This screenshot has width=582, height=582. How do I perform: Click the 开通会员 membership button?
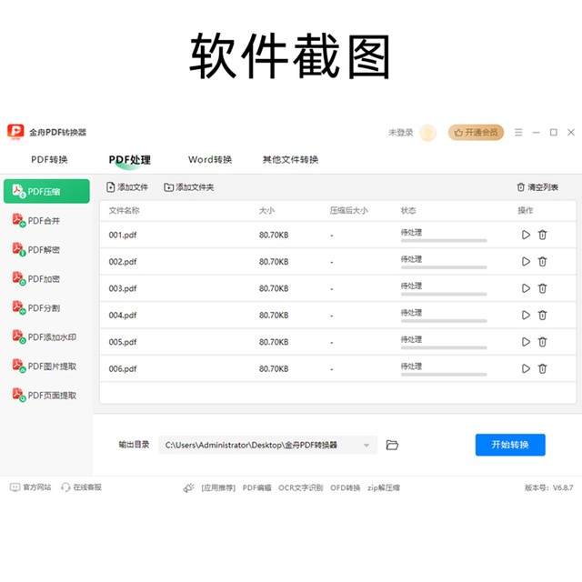[476, 133]
